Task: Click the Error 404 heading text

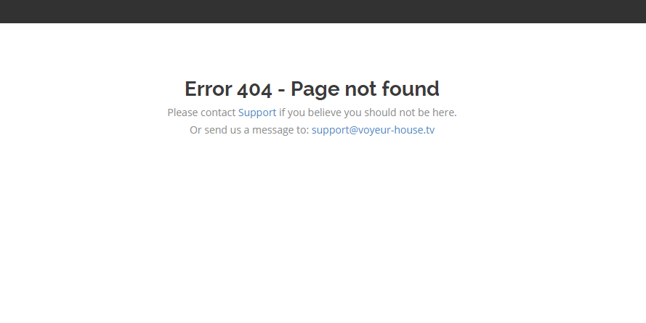Action: pyautogui.click(x=312, y=89)
